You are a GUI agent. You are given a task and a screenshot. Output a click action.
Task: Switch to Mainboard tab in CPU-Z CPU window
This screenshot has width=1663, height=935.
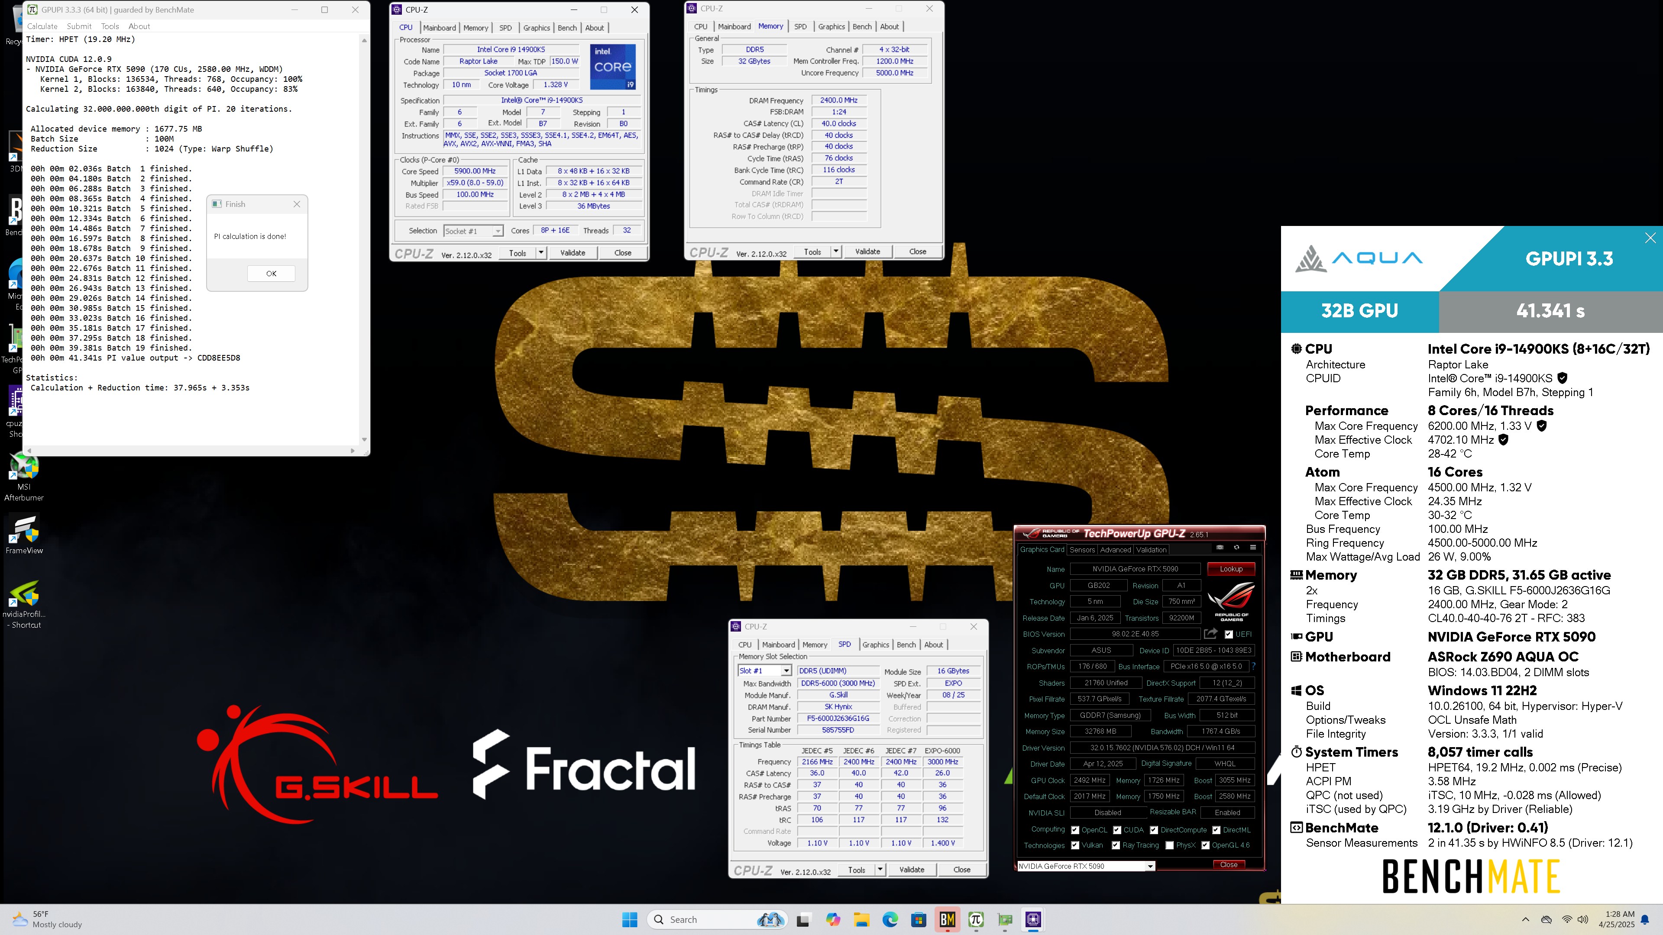tap(440, 28)
